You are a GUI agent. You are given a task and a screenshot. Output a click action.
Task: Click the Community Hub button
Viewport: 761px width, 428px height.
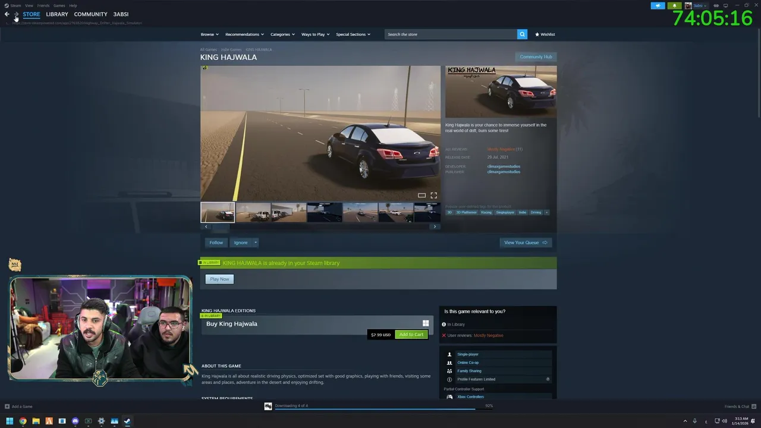(x=536, y=57)
